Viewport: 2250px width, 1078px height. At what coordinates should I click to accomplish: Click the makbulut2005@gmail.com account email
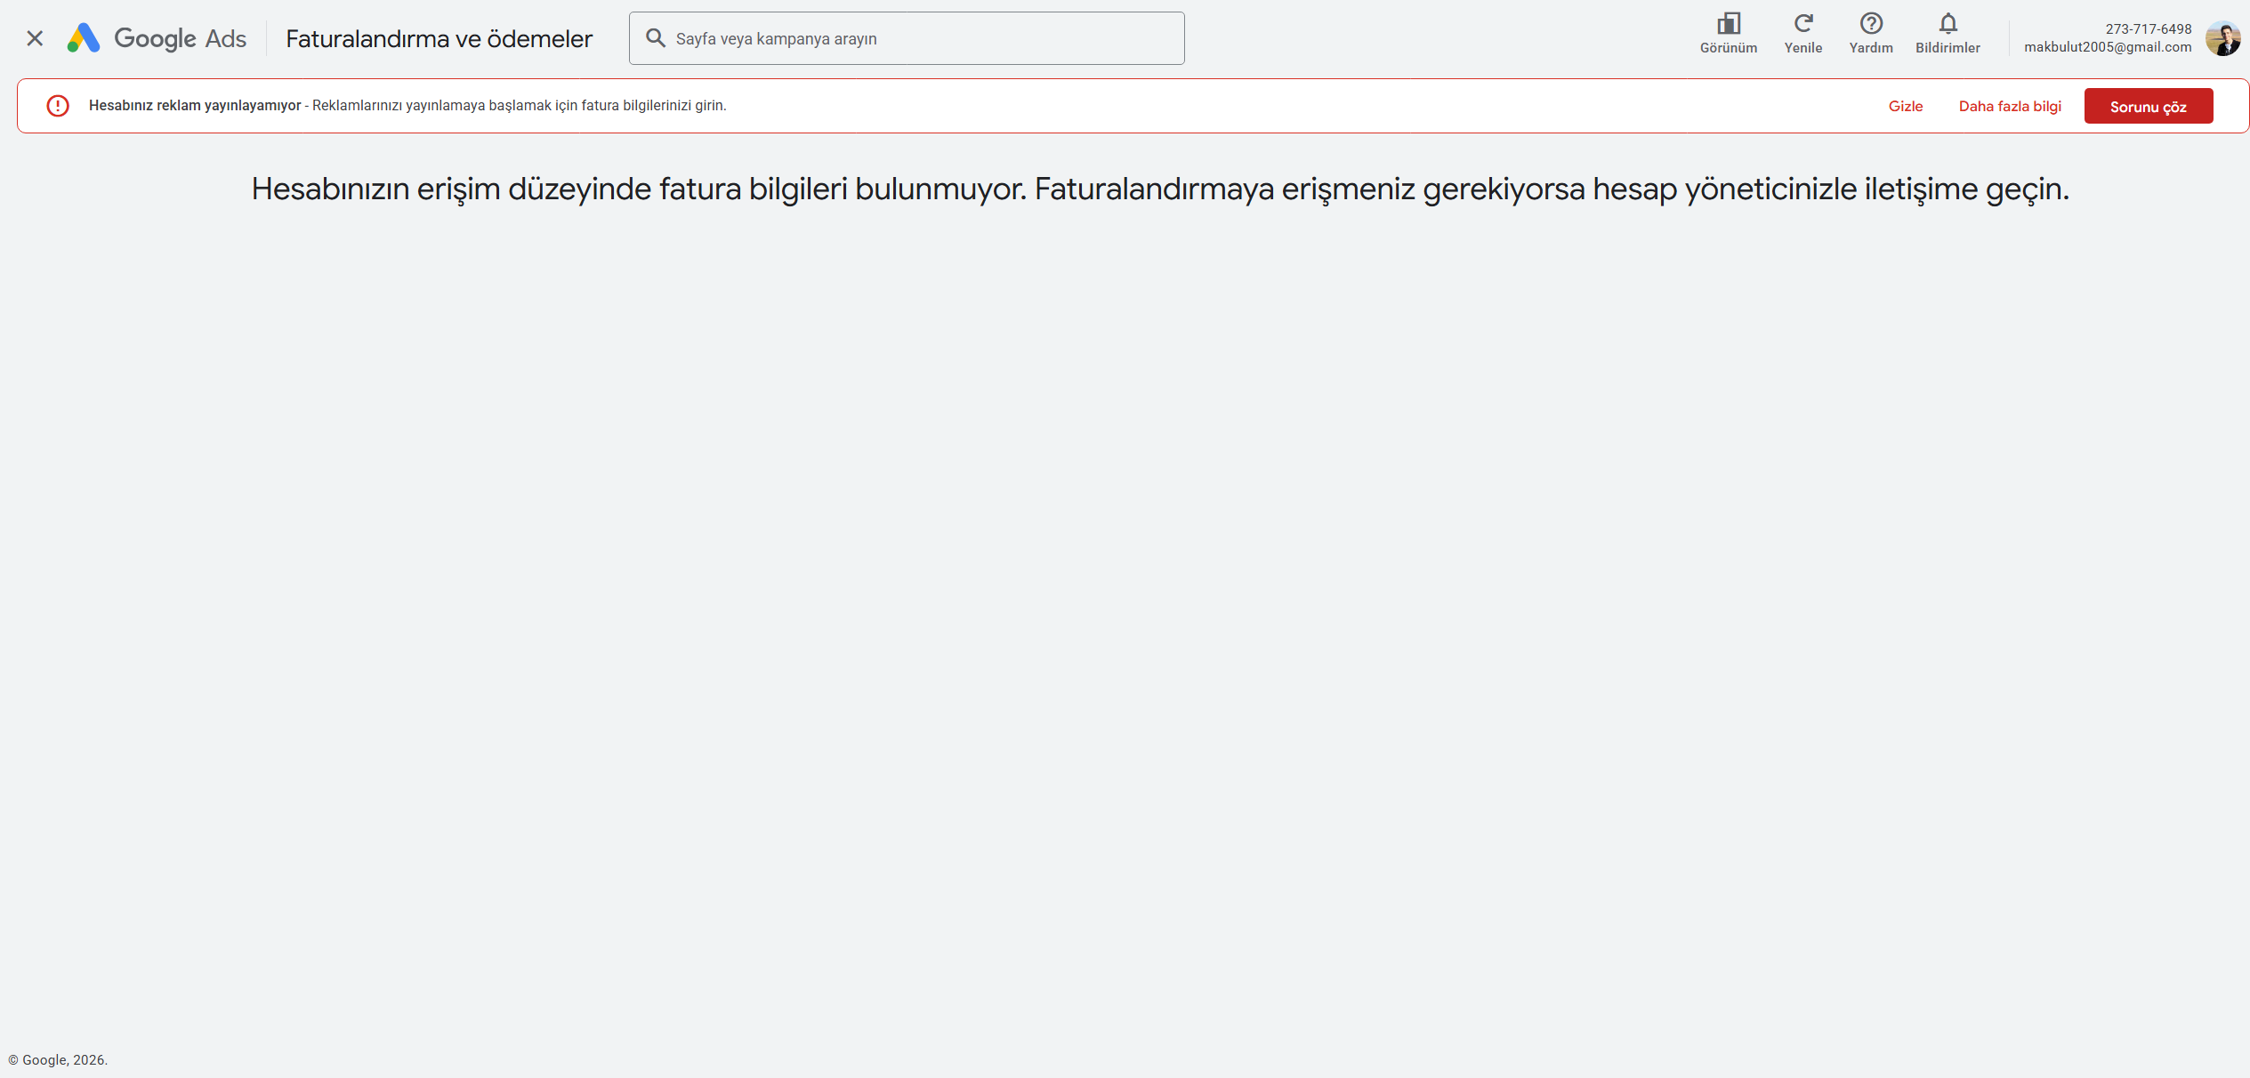[x=2107, y=47]
